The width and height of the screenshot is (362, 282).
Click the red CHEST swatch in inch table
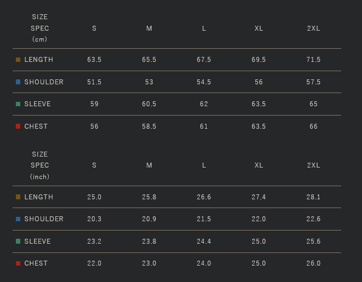click(18, 263)
